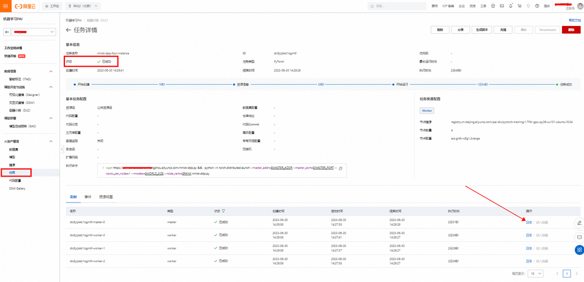
Task: Copy the execution command with copy icon
Action: click(341, 169)
